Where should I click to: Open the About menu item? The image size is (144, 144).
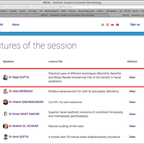point(16,24)
